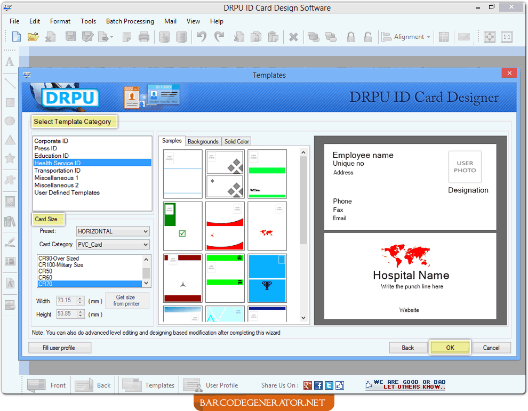The height and width of the screenshot is (411, 528).
Task: Click the Fill user profile button
Action: coord(60,347)
